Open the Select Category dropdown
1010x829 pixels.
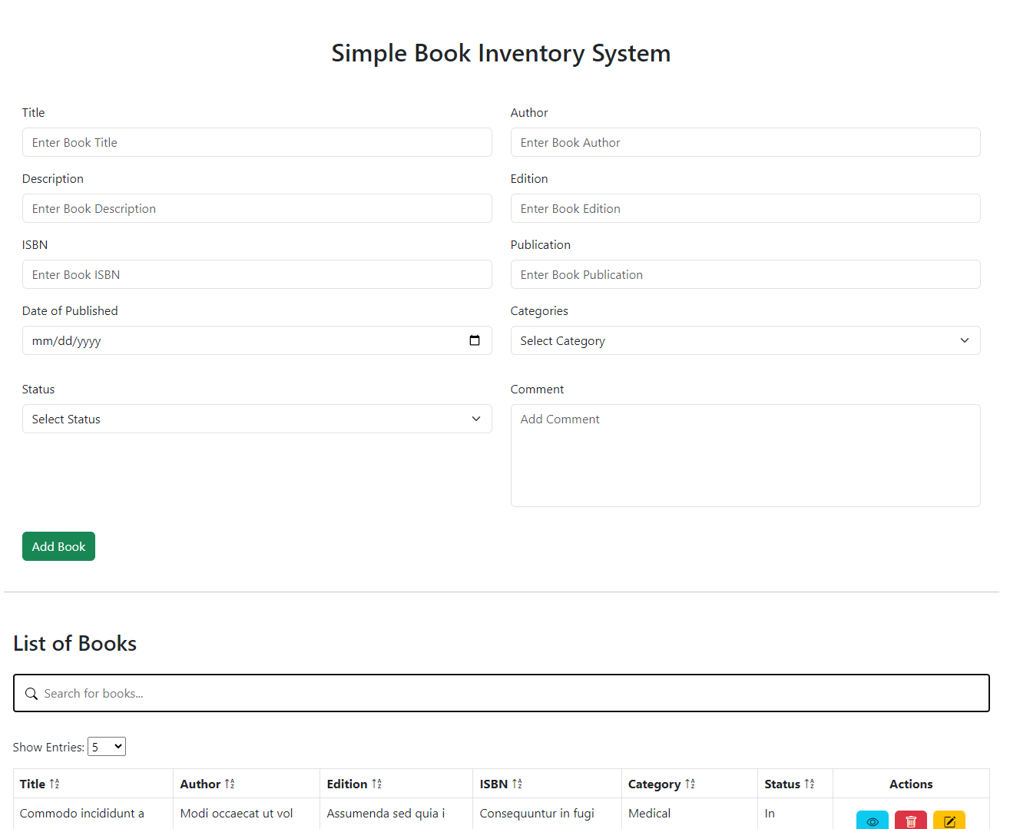click(x=745, y=340)
